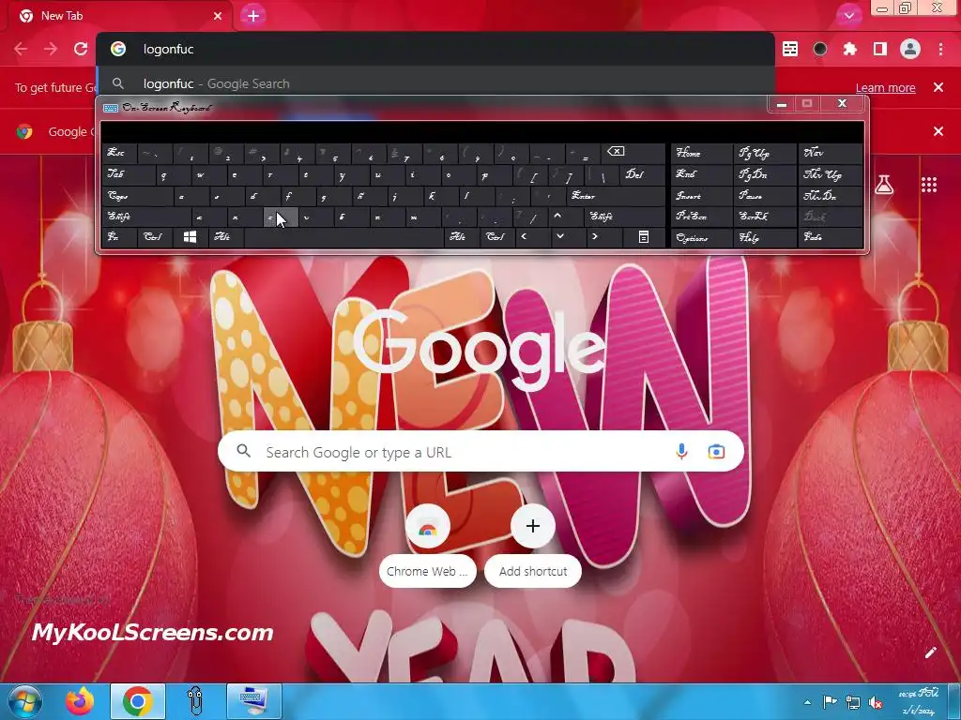The image size is (961, 720).
Task: Open the Chrome profile avatar
Action: click(910, 49)
